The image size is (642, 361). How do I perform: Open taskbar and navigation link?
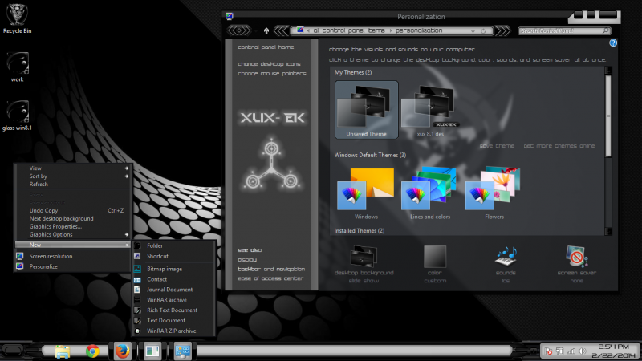click(x=271, y=269)
